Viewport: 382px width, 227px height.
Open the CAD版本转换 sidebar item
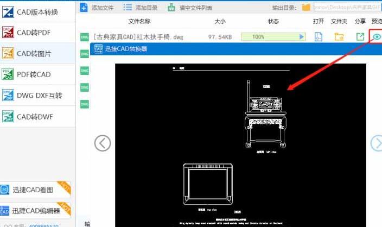pos(37,12)
